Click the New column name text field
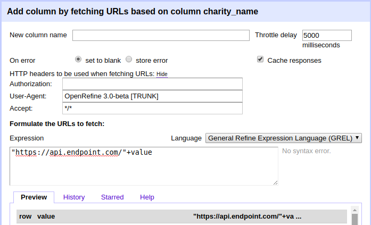 pos(161,36)
